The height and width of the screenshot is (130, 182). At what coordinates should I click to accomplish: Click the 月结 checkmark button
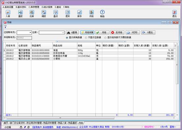pyautogui.click(x=102, y=33)
